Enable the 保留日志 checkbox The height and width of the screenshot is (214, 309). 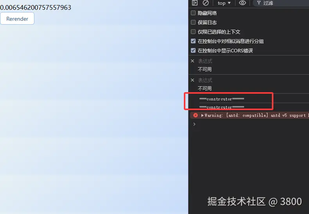pos(193,22)
